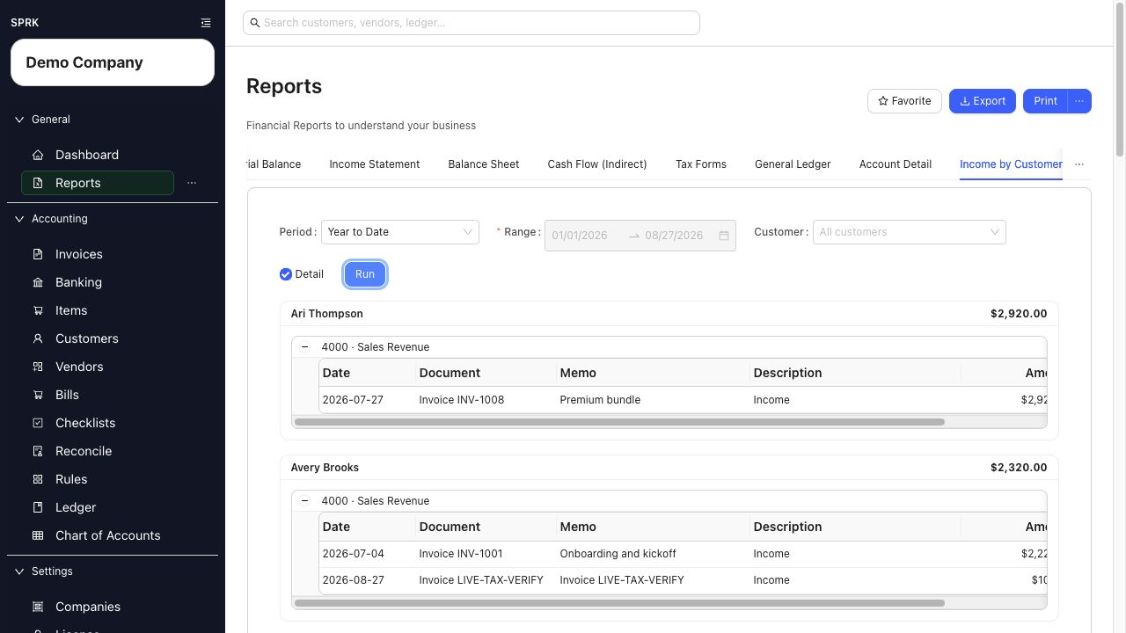Click the Dashboard home icon
The image size is (1126, 633).
(x=38, y=155)
